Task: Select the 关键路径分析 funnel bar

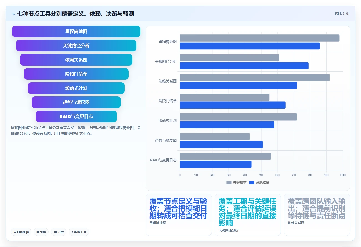Action: coord(76,46)
